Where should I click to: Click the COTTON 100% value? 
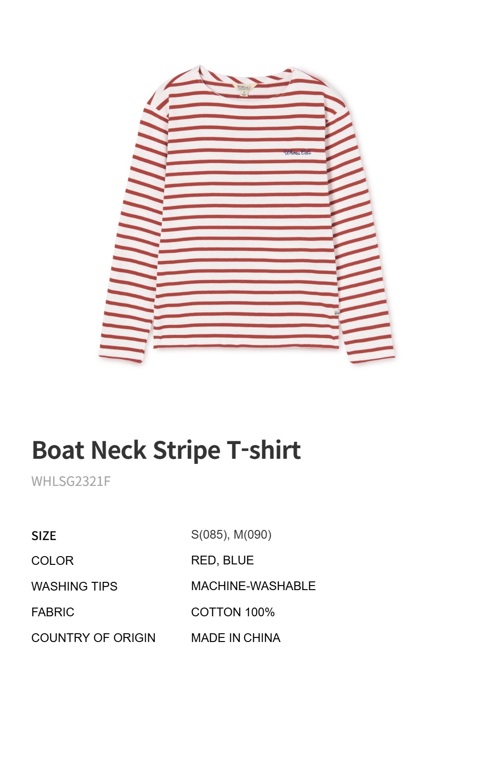click(233, 612)
